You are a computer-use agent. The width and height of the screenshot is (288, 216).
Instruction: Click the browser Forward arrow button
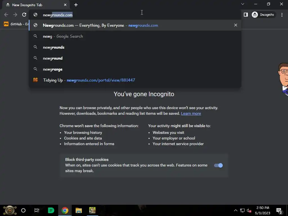pyautogui.click(x=15, y=15)
